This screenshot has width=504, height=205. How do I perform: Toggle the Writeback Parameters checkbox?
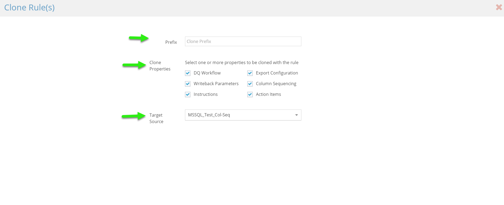(188, 84)
